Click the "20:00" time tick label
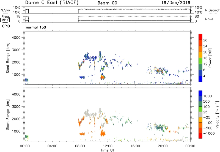 163,146
